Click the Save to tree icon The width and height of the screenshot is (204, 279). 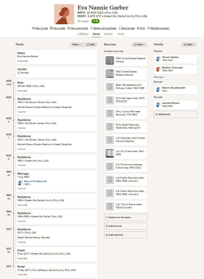(119, 28)
